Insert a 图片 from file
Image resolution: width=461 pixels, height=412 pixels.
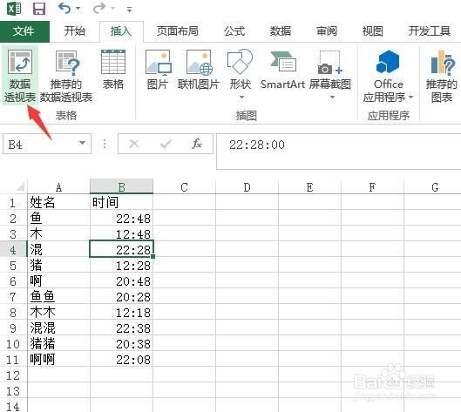[158, 71]
